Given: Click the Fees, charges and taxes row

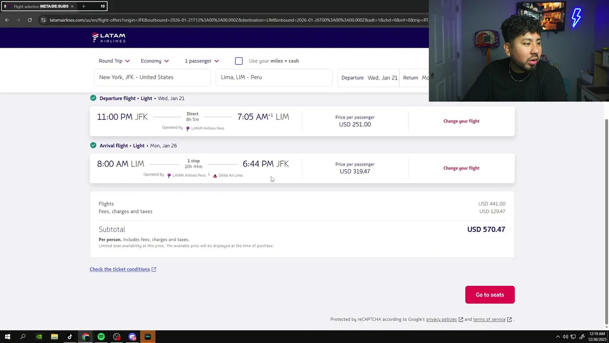Looking at the screenshot, I should click(302, 212).
